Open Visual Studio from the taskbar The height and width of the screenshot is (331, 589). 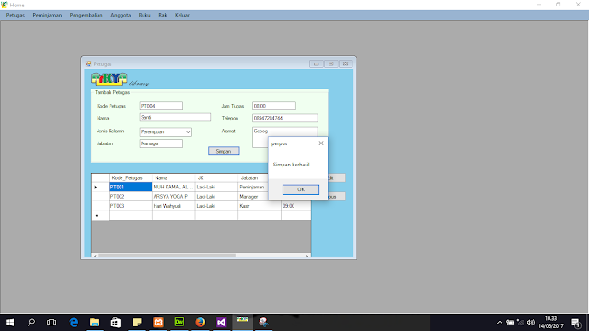pos(221,323)
